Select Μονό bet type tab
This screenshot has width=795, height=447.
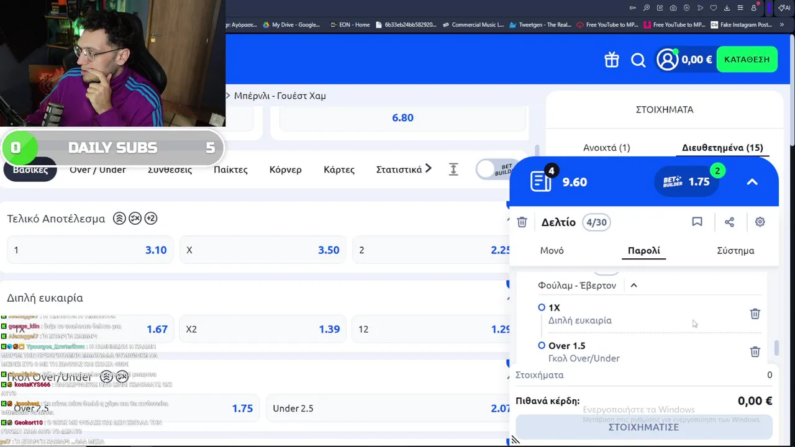pos(552,250)
